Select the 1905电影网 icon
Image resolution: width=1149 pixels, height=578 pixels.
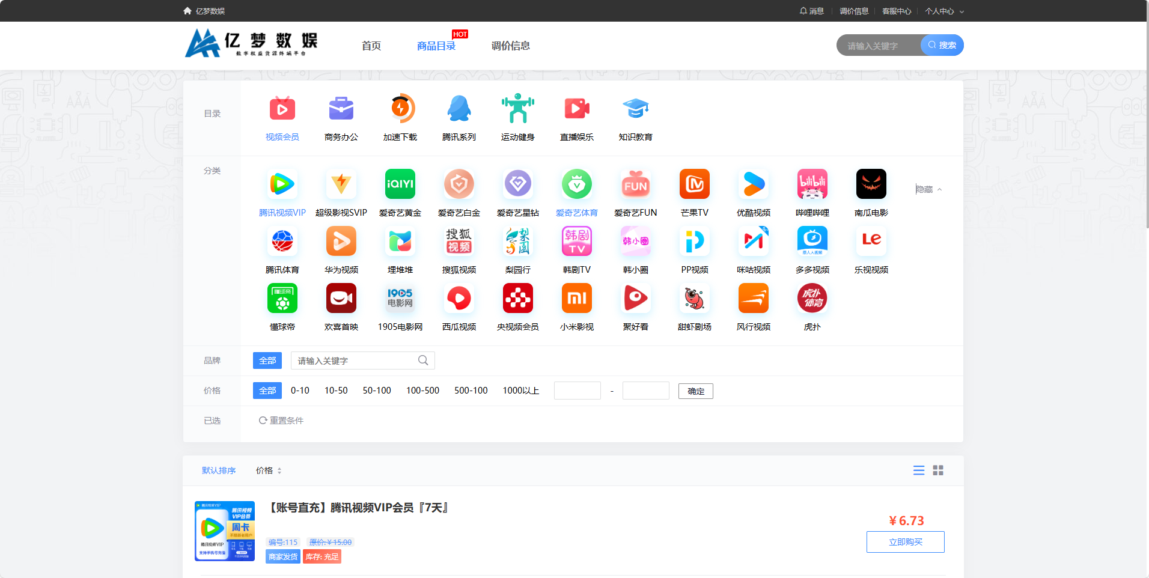click(400, 299)
